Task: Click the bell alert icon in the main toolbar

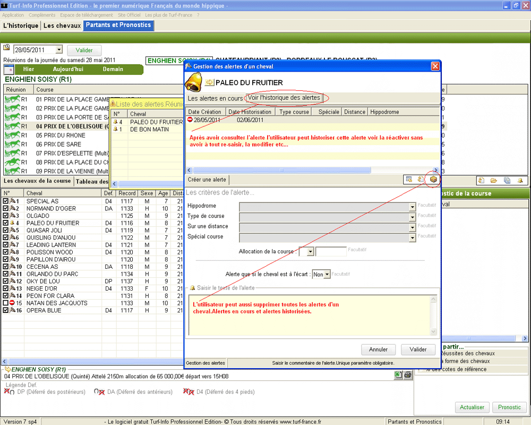Action: (520, 181)
